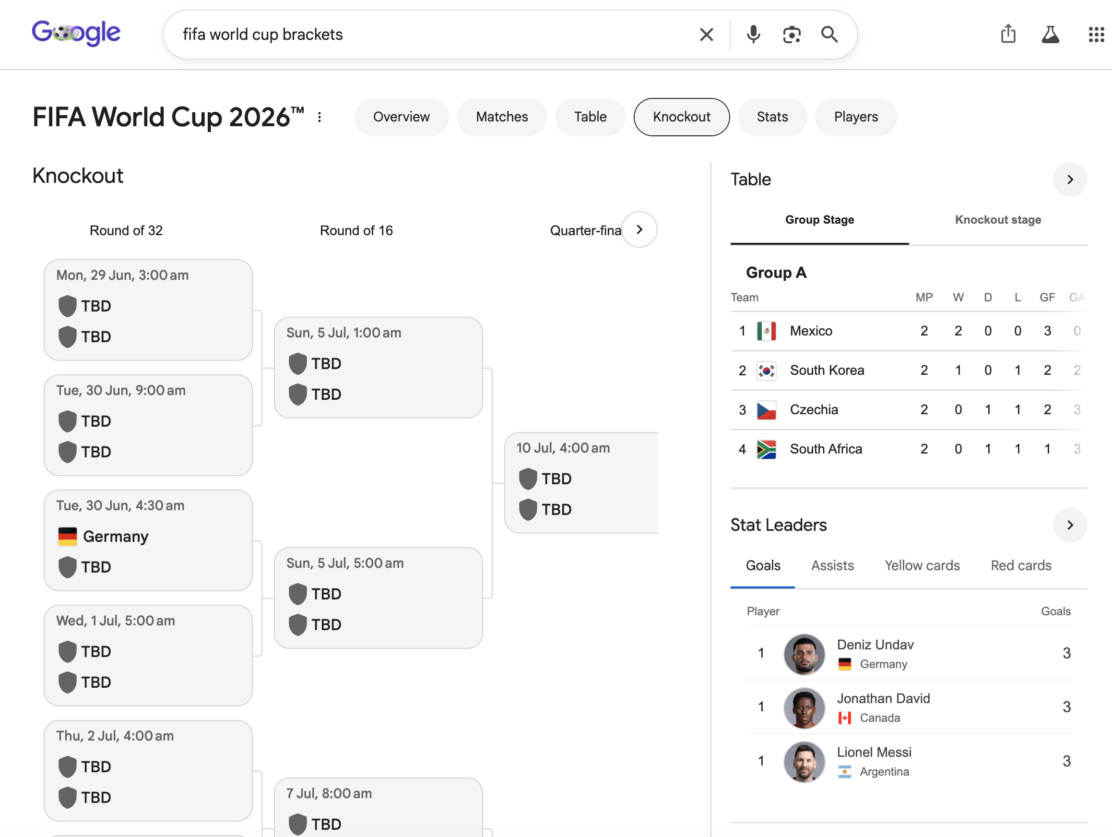Switch to Yellow cards tab

tap(922, 565)
